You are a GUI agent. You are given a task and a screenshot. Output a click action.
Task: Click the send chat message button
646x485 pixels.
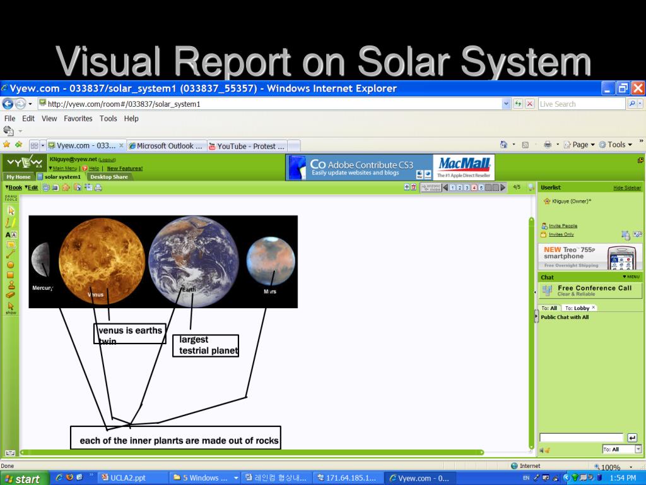click(632, 438)
